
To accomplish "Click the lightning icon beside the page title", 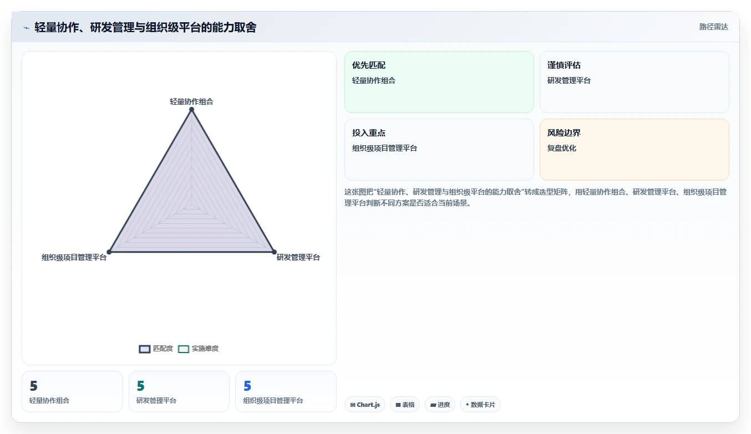I will click(x=26, y=28).
